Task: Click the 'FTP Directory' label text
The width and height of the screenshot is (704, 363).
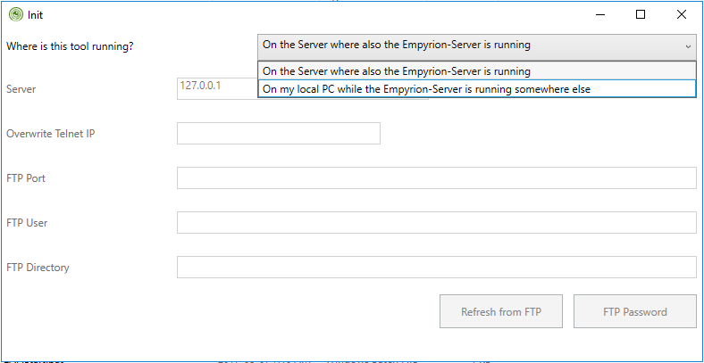Action: (38, 268)
